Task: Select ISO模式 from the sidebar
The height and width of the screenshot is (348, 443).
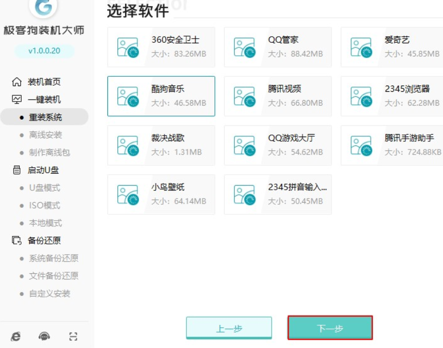Action: pyautogui.click(x=44, y=205)
